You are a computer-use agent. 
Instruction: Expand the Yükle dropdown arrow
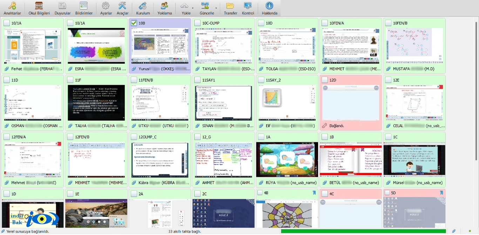pos(193,8)
